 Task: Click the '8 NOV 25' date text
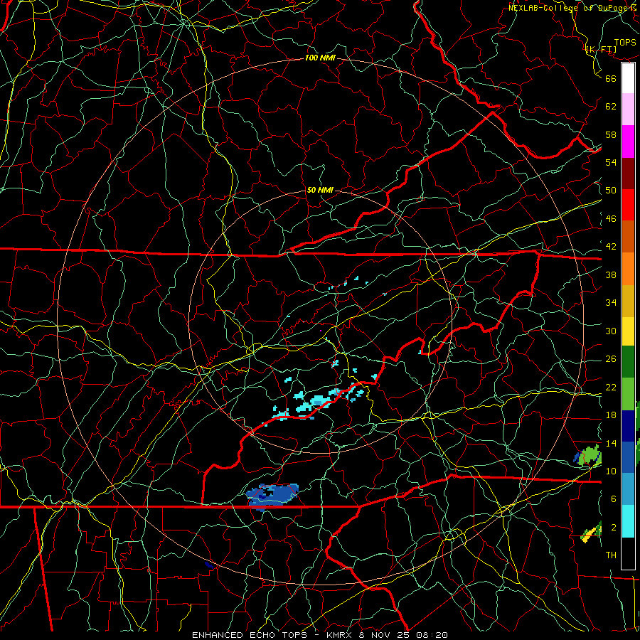click(x=385, y=635)
